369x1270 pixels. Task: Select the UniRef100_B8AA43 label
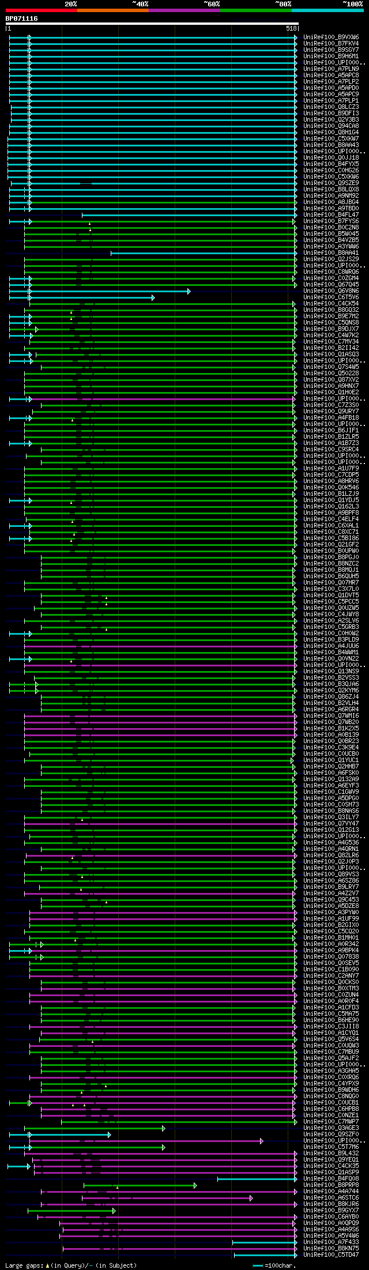click(x=331, y=145)
